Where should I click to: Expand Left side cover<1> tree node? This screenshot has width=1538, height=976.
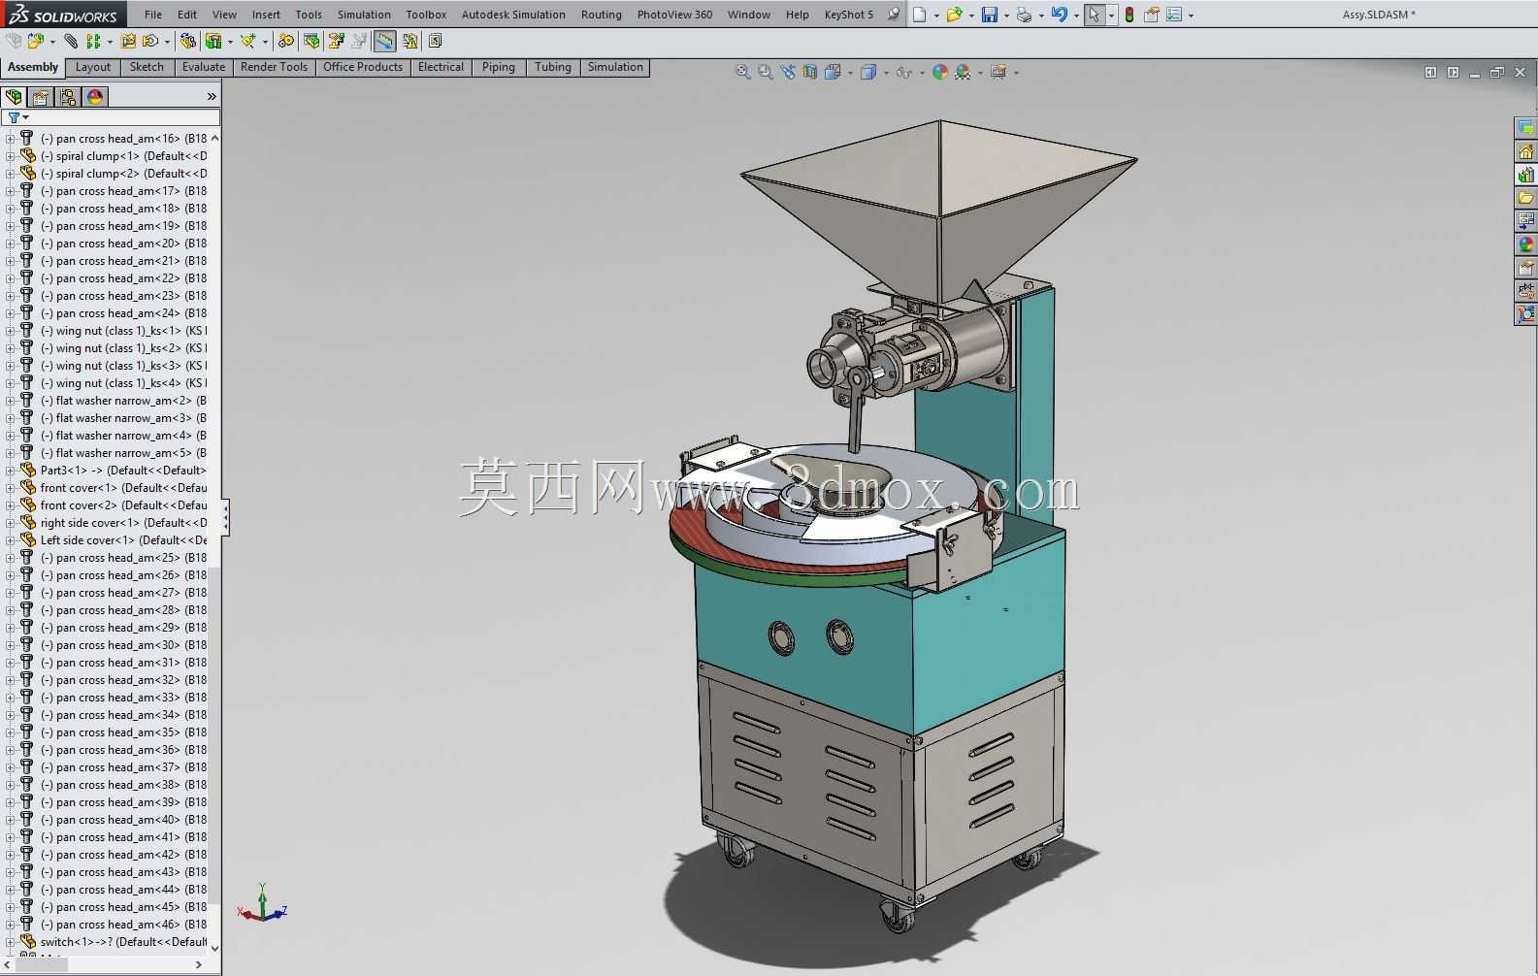10,540
